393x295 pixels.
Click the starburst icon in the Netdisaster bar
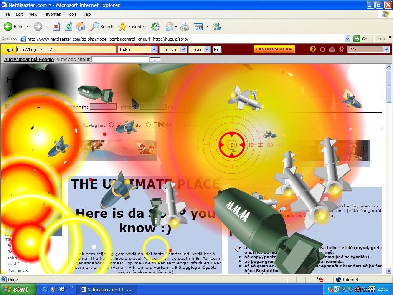(341, 49)
